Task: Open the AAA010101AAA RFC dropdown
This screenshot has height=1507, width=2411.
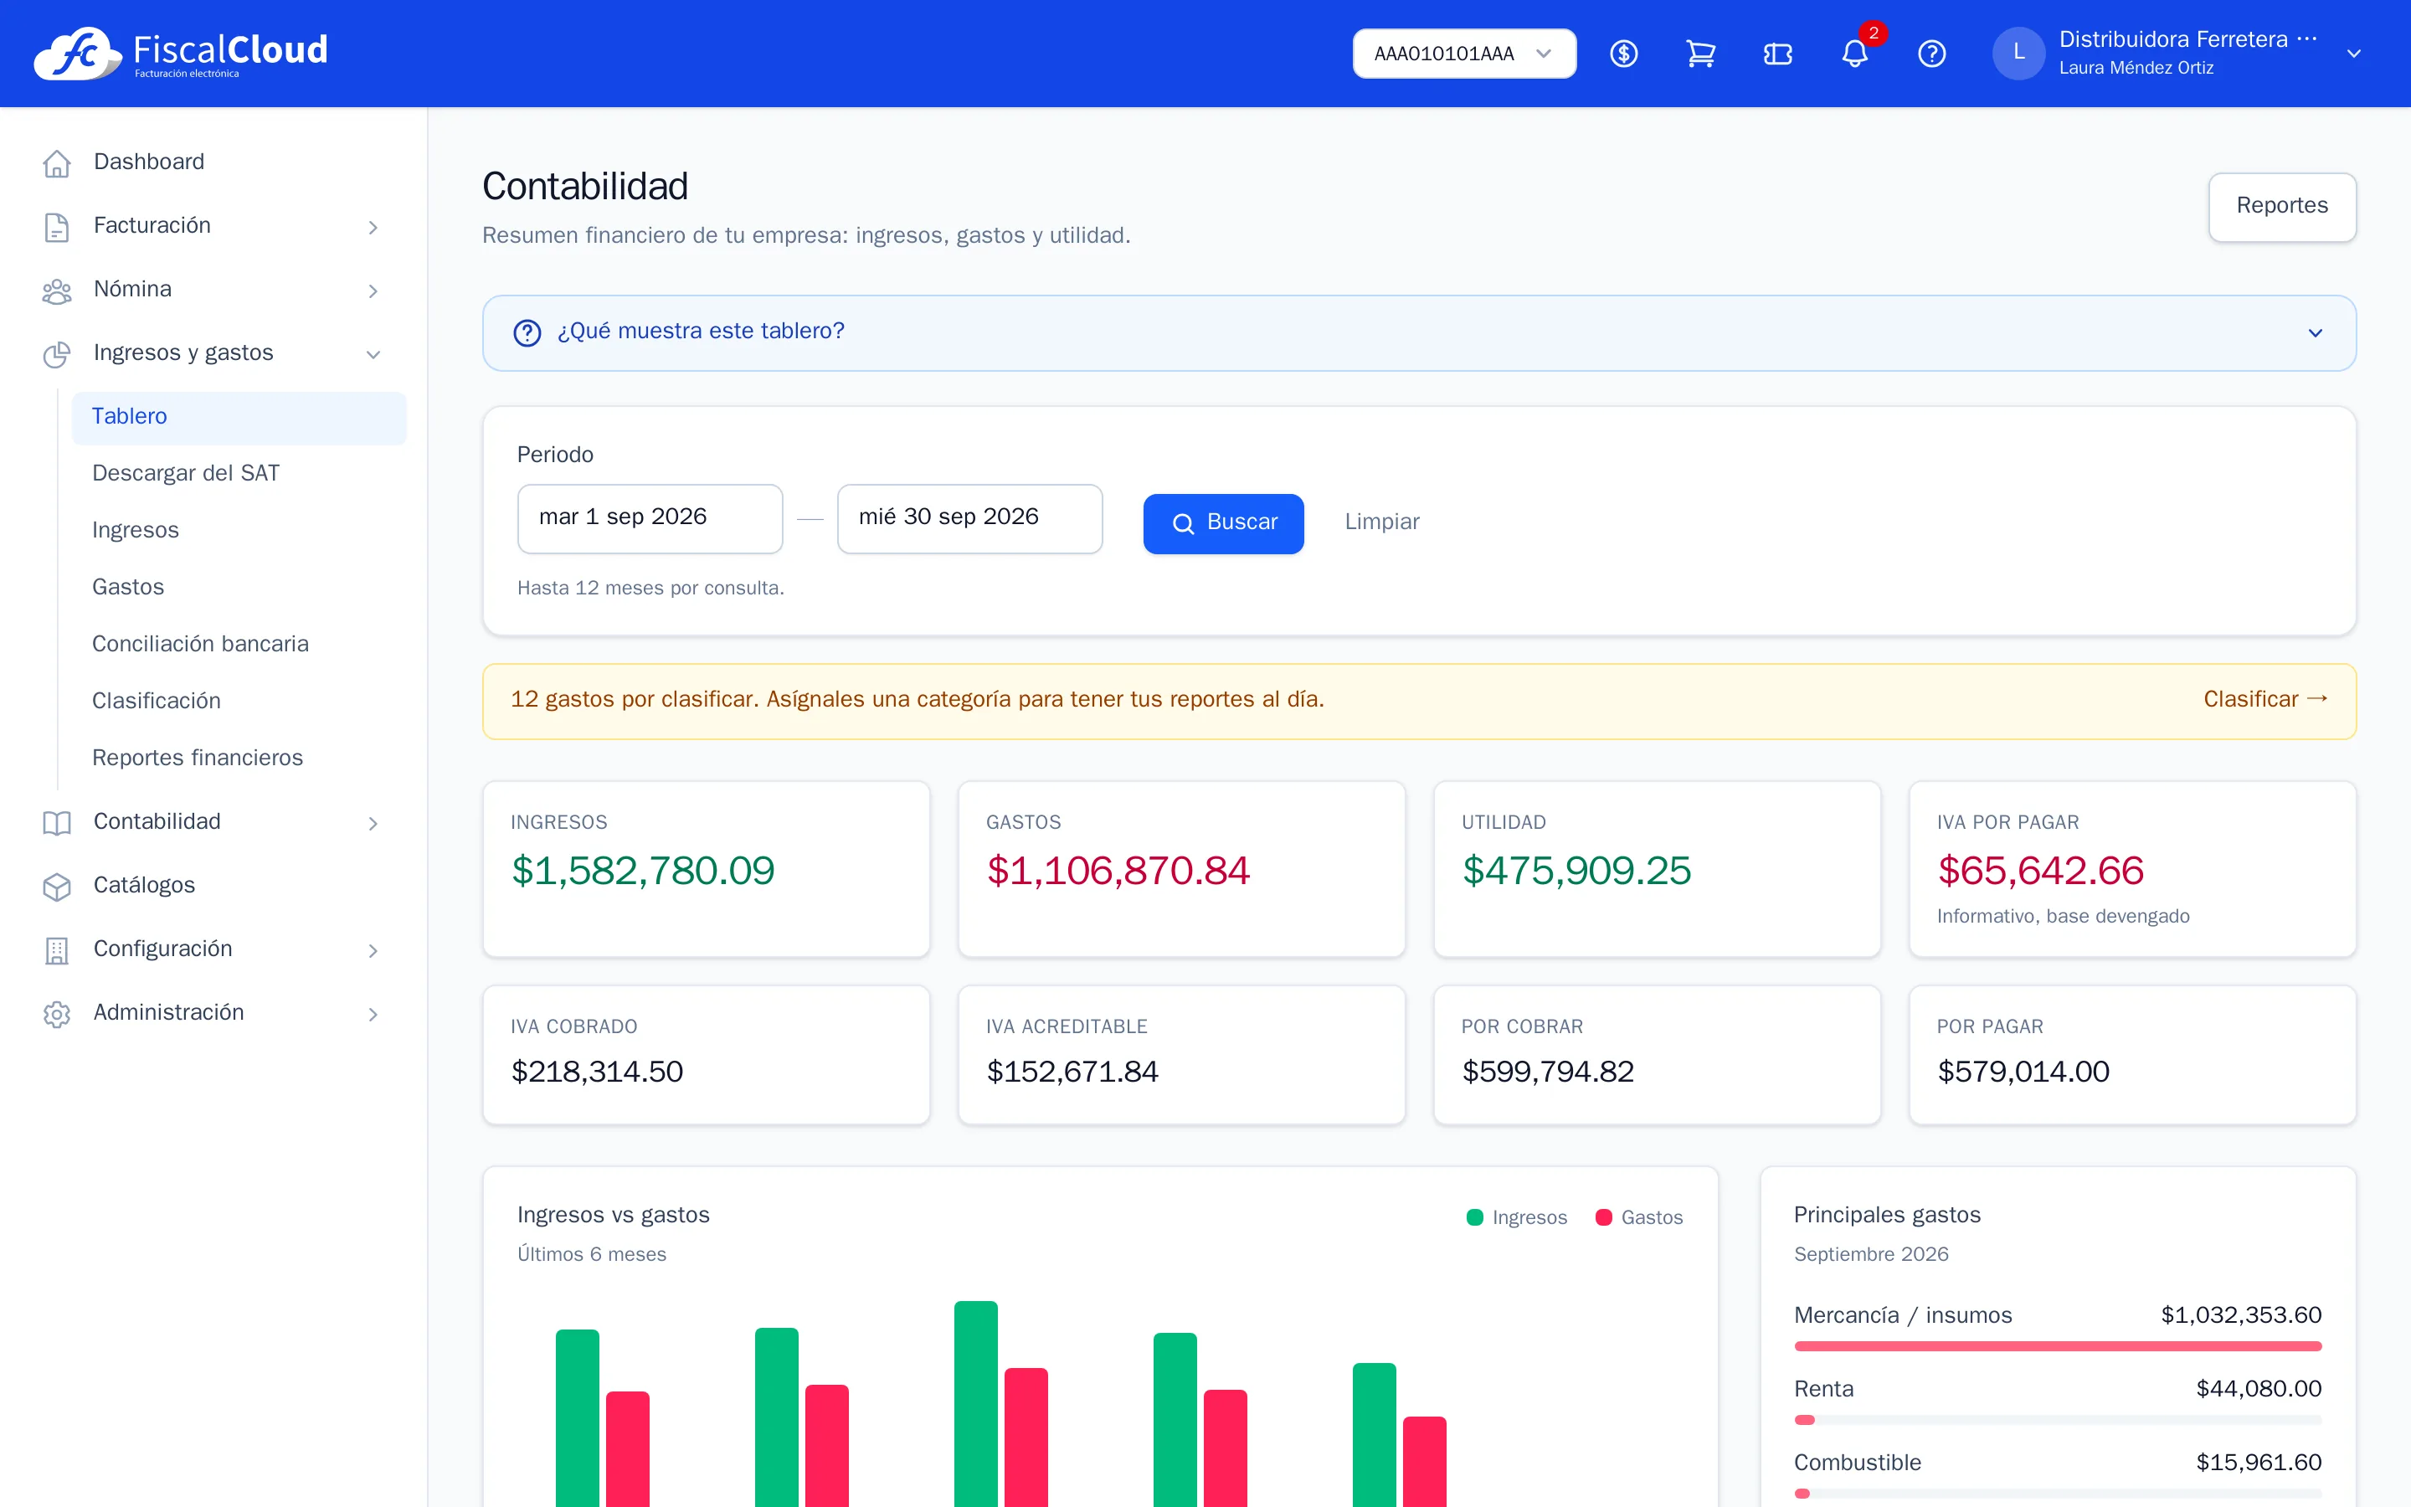Action: (x=1463, y=54)
